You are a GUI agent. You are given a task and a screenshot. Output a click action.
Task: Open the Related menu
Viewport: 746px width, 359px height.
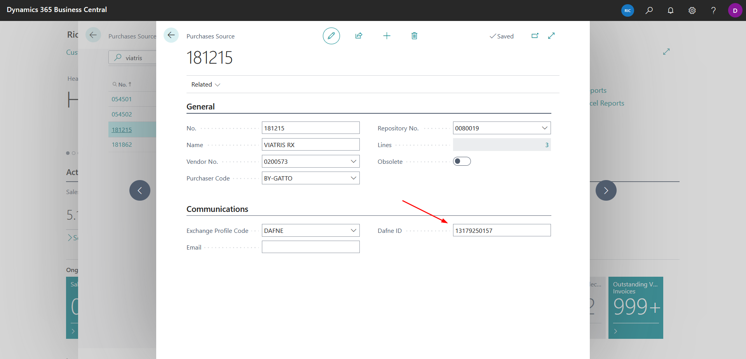pyautogui.click(x=206, y=84)
